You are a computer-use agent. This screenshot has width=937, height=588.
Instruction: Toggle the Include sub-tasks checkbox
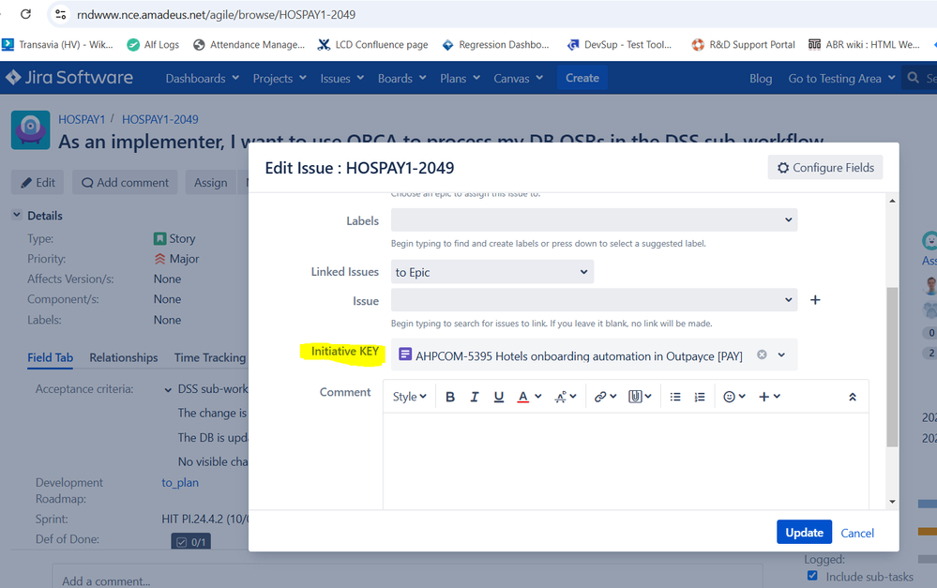click(x=812, y=576)
